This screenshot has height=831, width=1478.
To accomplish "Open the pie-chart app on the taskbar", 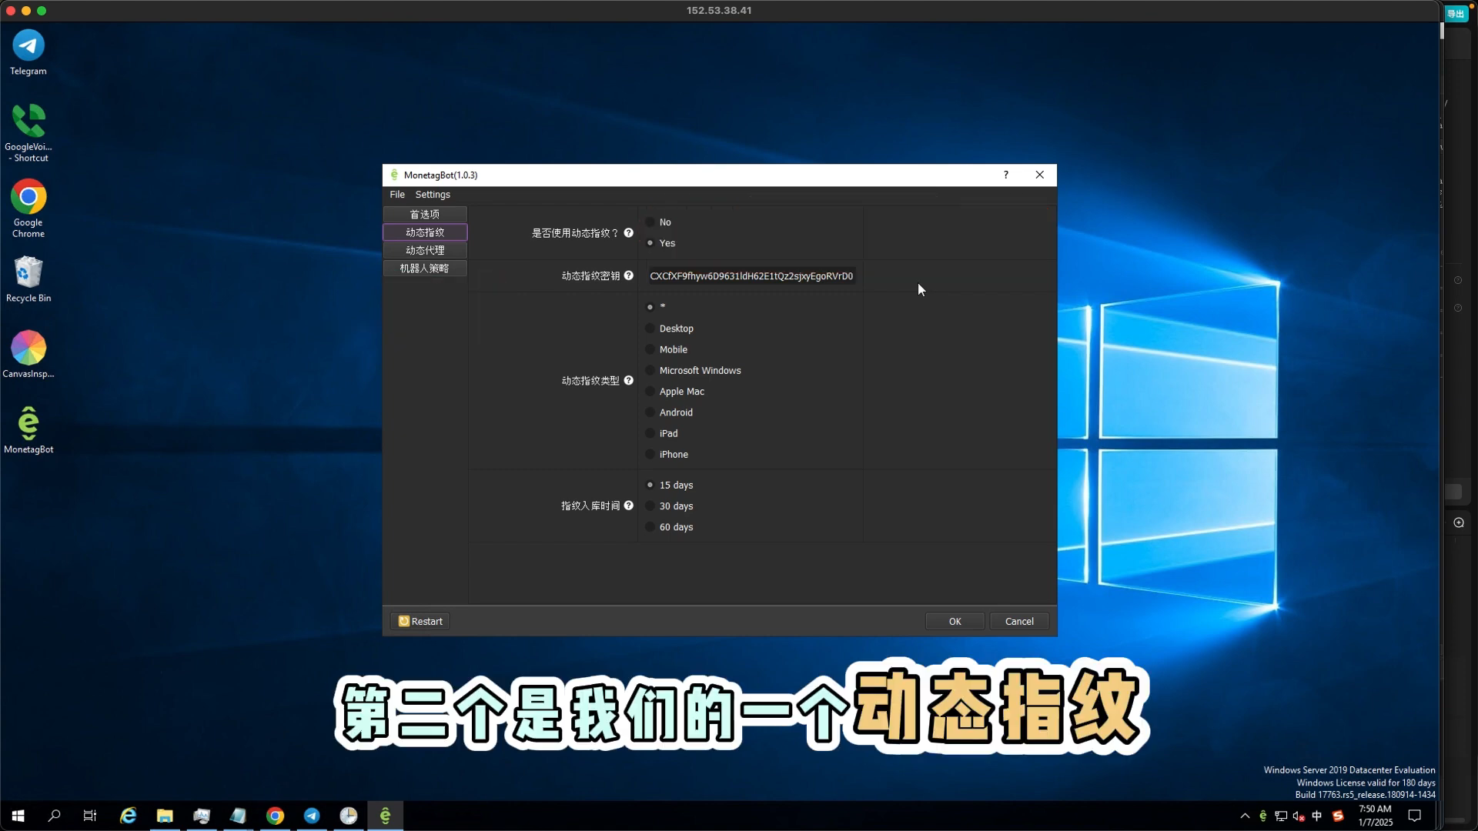I will (x=349, y=816).
